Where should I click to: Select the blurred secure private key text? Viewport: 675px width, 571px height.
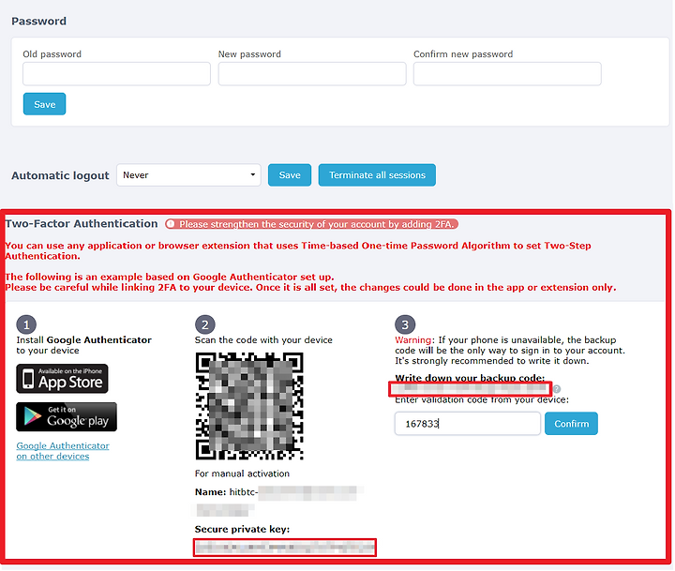(285, 548)
